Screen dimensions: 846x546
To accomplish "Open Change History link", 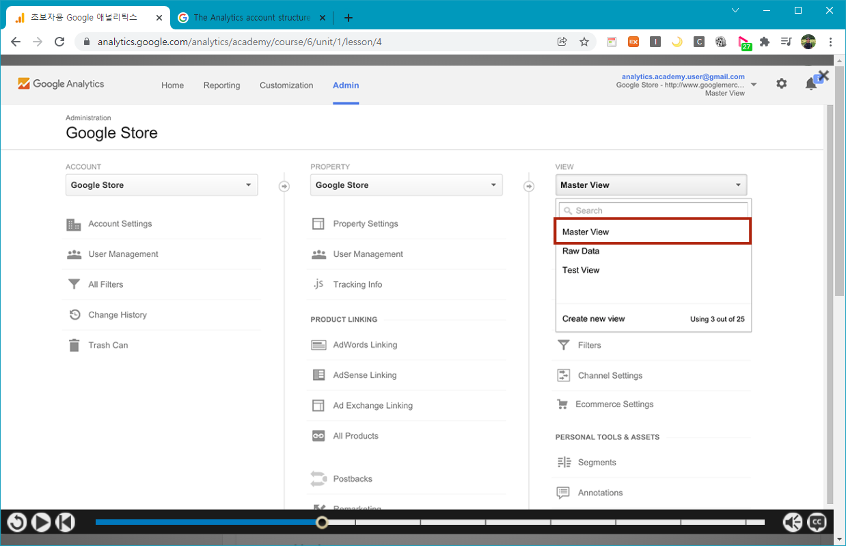I will point(118,315).
